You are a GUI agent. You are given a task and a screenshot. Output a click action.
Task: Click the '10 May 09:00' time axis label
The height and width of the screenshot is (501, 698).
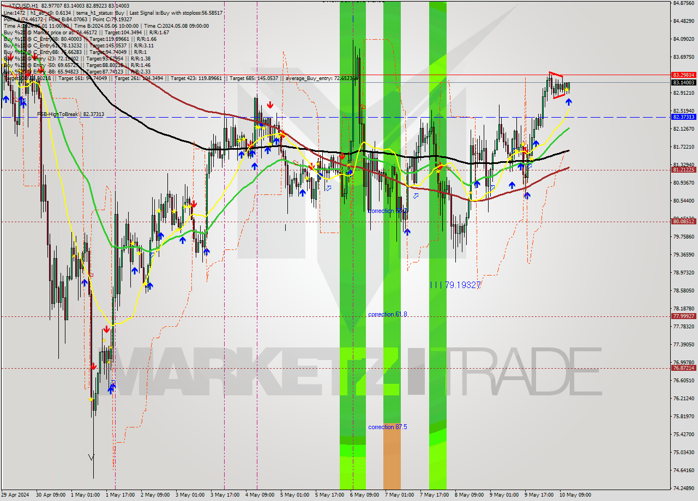[576, 495]
